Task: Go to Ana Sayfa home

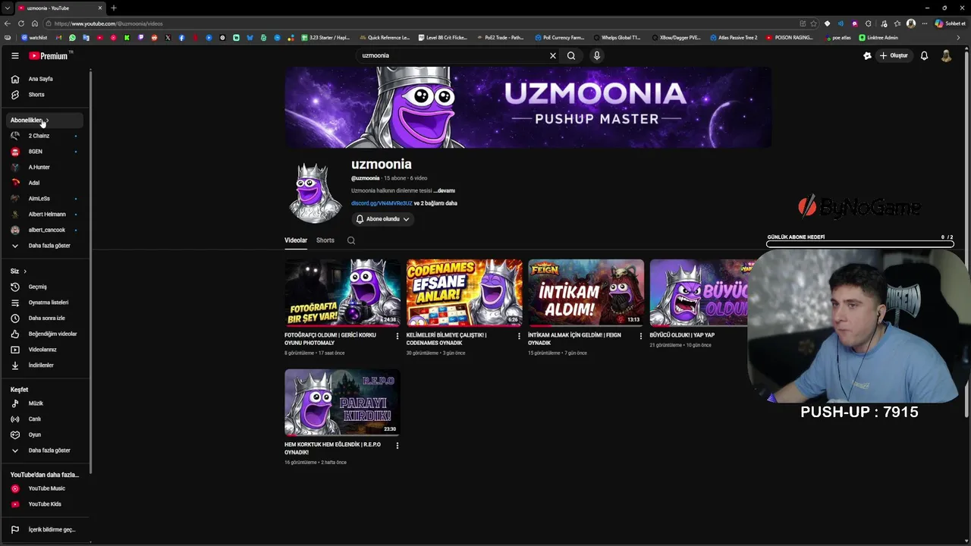Action: [46, 79]
